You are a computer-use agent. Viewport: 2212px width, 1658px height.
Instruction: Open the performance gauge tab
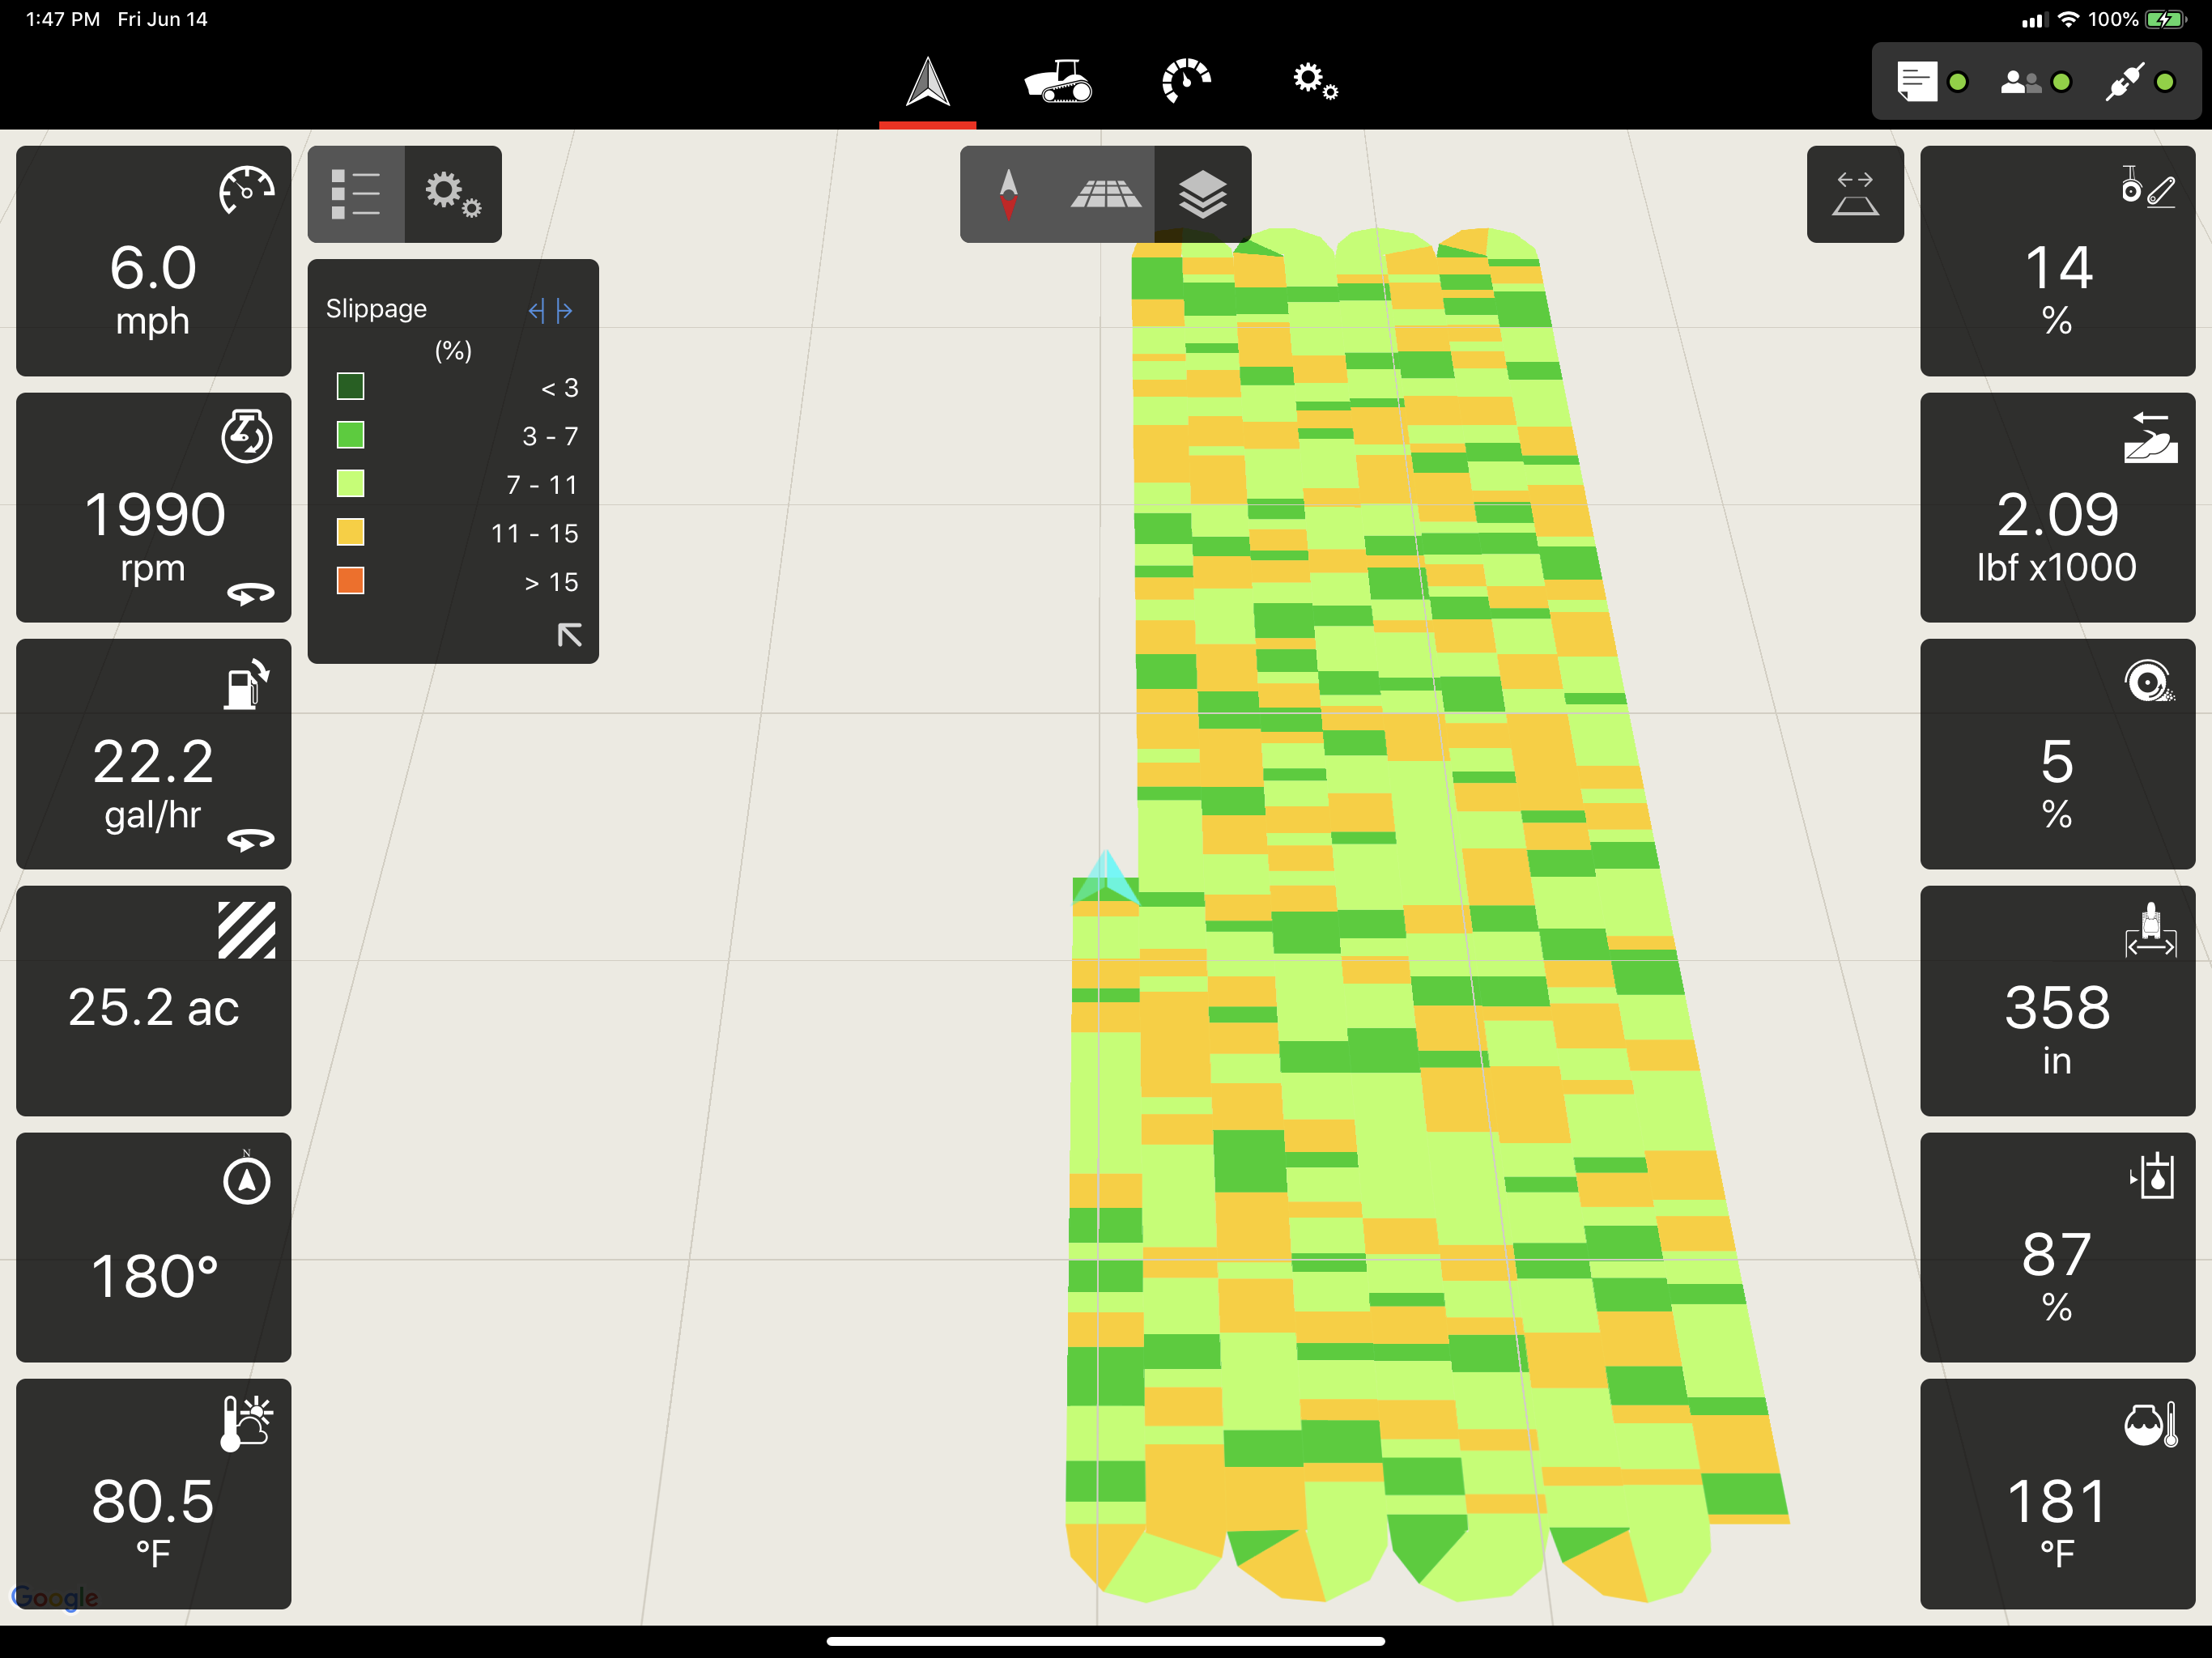click(1186, 82)
